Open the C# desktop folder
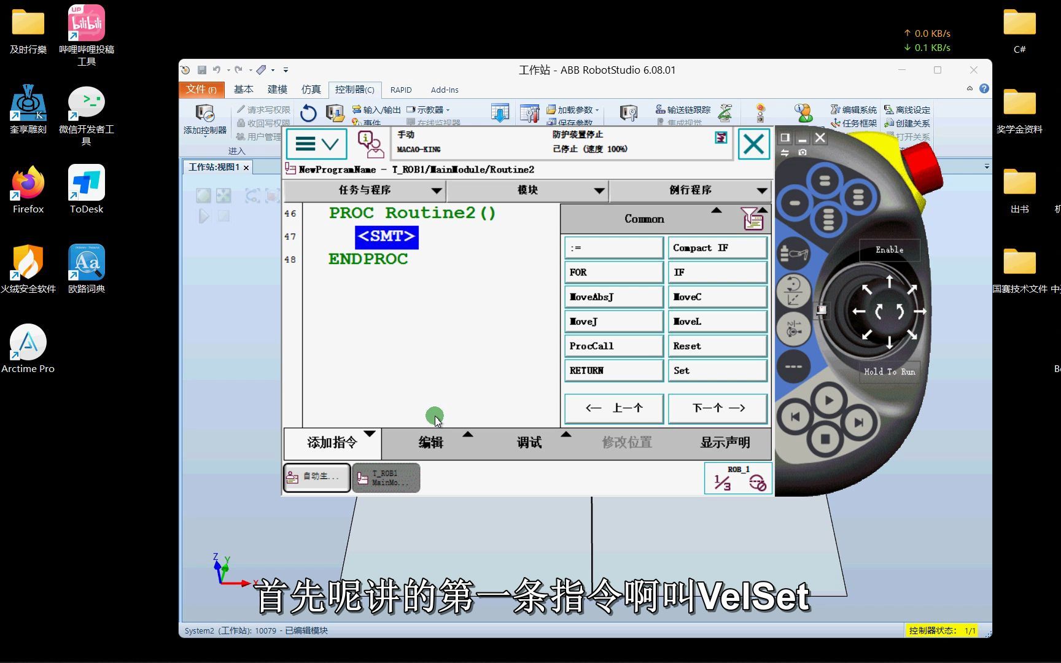Image resolution: width=1061 pixels, height=663 pixels. point(1019,30)
